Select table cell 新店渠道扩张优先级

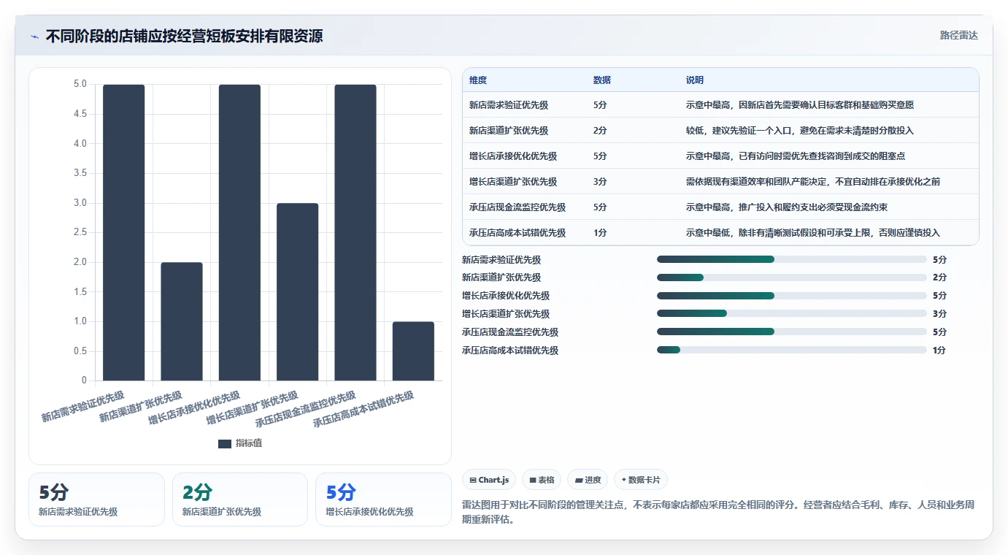(509, 131)
